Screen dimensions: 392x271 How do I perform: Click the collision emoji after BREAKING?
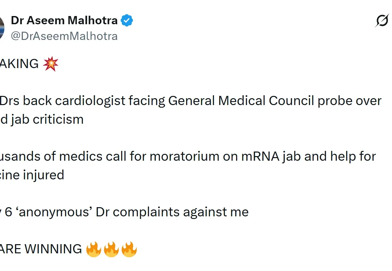pyautogui.click(x=51, y=63)
